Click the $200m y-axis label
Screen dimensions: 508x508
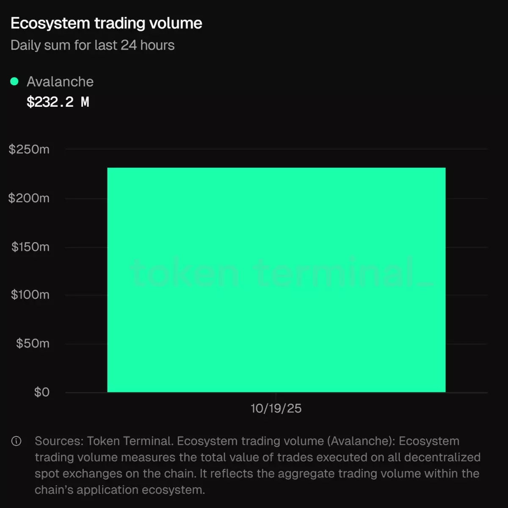(x=29, y=198)
